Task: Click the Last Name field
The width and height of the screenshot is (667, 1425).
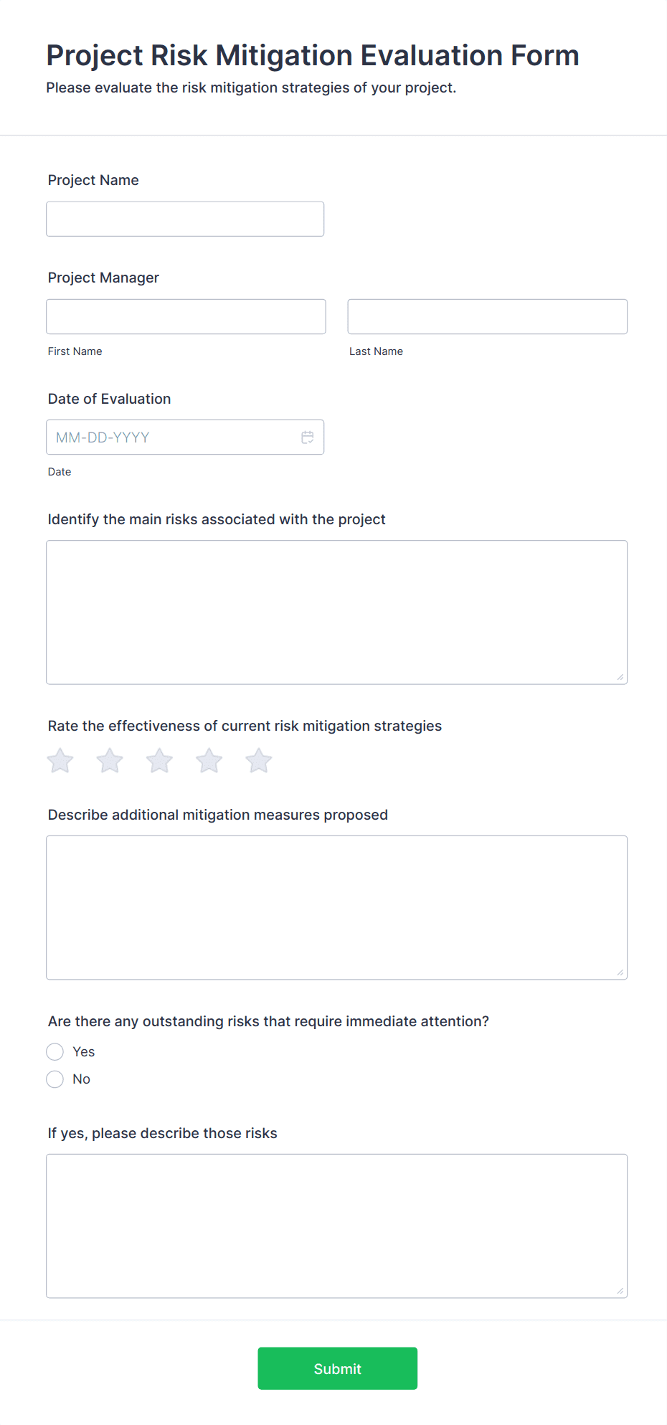Action: tap(487, 317)
